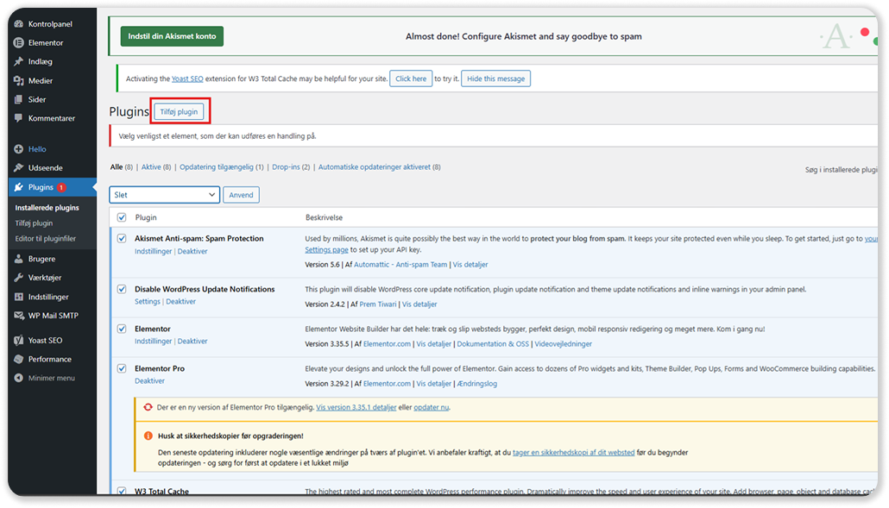Open Tilføj plugin in sidebar submenu

34,223
